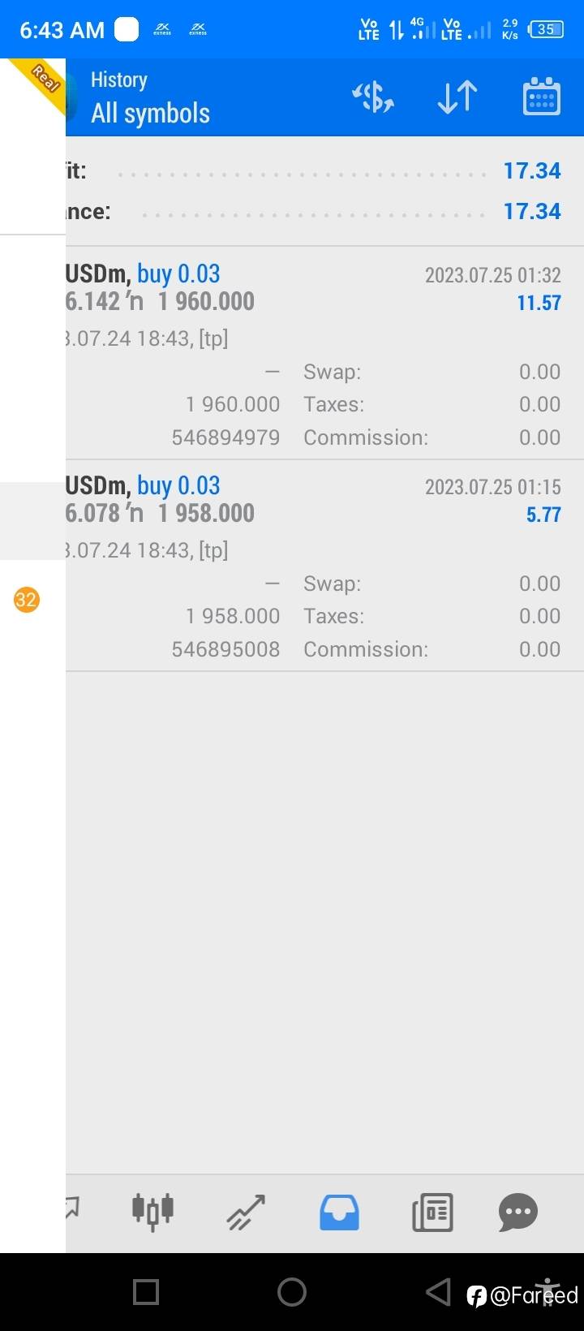The width and height of the screenshot is (584, 1331).
Task: Tap the orange 32 notification badge
Action: point(26,600)
